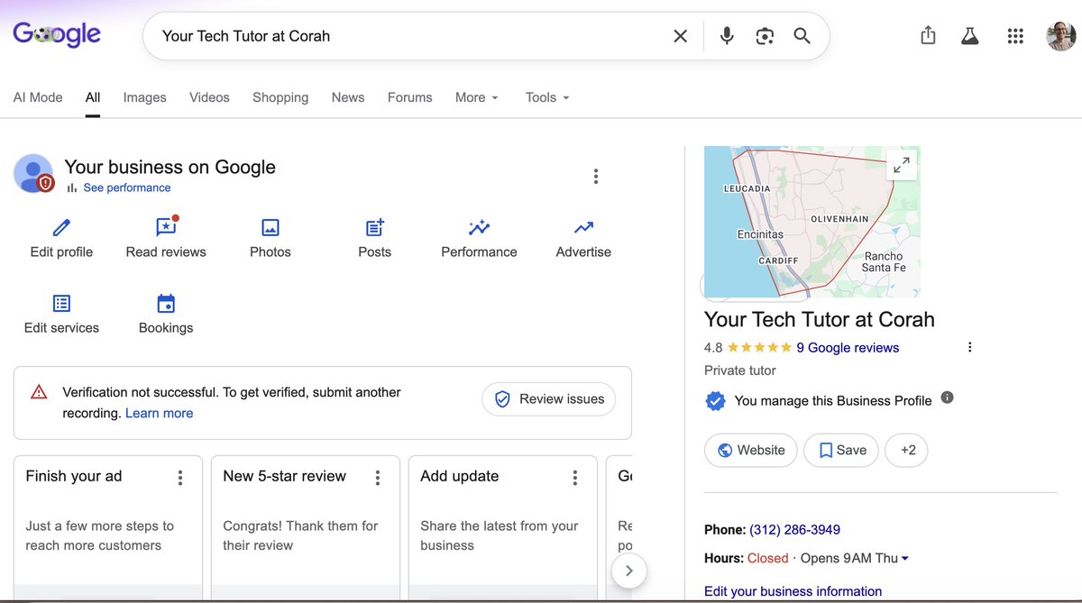Screen dimensions: 1082x603
Task: Switch to AI Mode tab
Action: pos(38,97)
